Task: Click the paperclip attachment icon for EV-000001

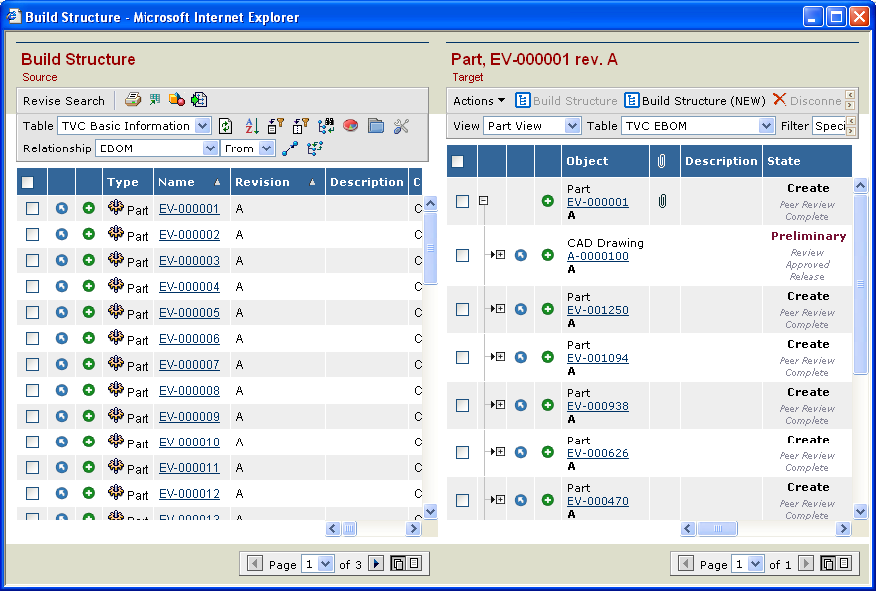Action: coord(660,202)
